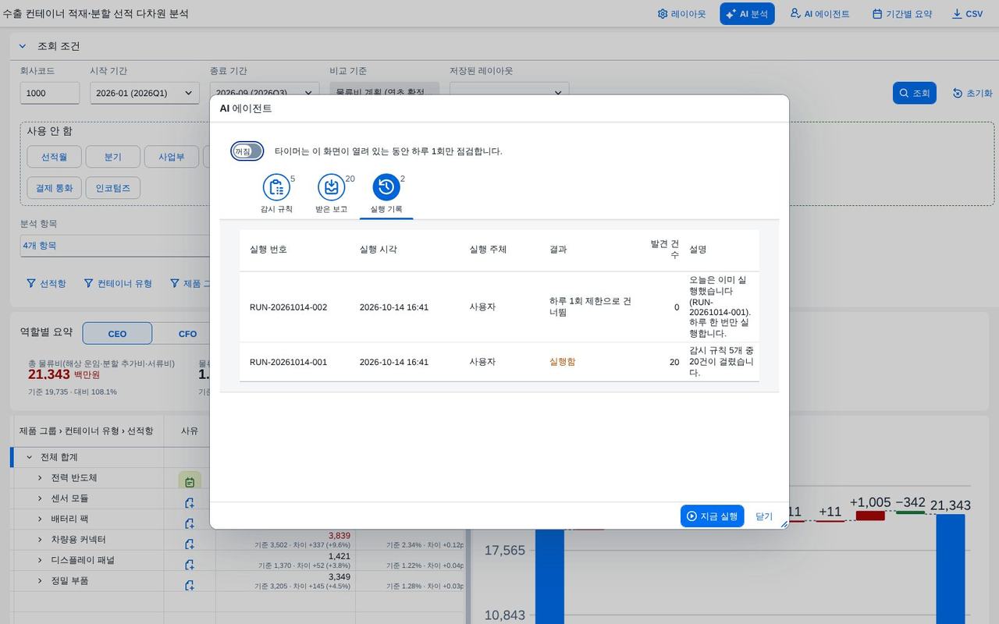This screenshot has height=624, width=999.
Task: Open the 시작 기간 dropdown
Action: tap(144, 93)
